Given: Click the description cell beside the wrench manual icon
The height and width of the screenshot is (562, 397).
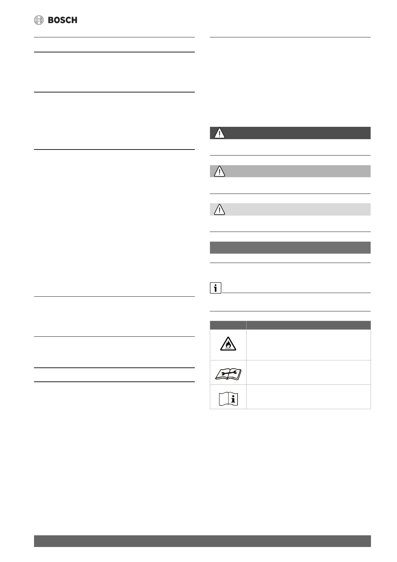Looking at the screenshot, I should (308, 372).
